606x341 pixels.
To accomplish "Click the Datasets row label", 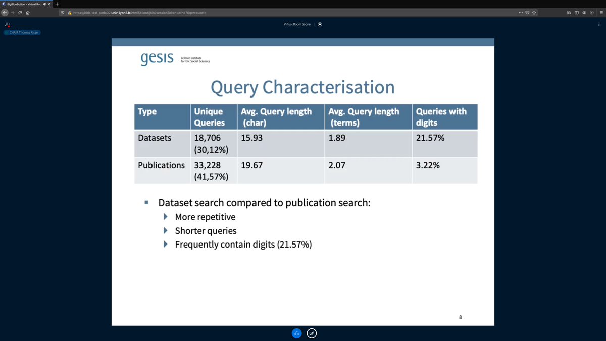I will click(x=156, y=138).
